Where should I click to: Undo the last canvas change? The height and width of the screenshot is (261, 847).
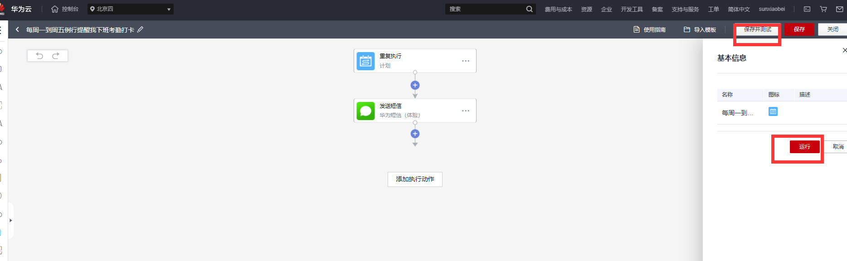pyautogui.click(x=39, y=56)
